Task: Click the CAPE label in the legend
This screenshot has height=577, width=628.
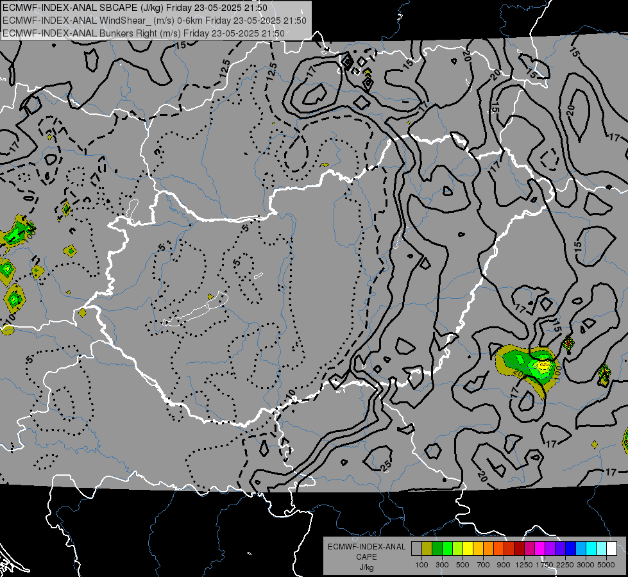Action: [366, 557]
